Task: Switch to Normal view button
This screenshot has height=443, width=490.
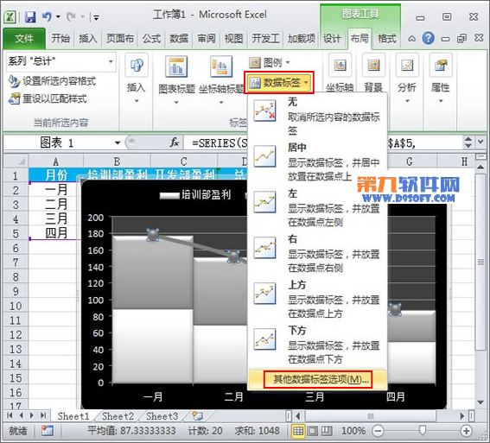Action: click(x=298, y=431)
